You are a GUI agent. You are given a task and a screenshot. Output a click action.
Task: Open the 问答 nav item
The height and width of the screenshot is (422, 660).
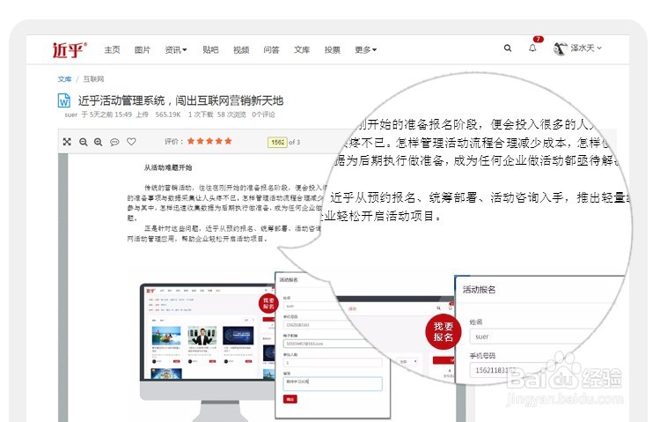pos(272,49)
